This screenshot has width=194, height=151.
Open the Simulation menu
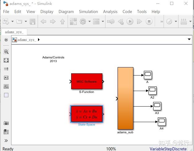(88, 12)
